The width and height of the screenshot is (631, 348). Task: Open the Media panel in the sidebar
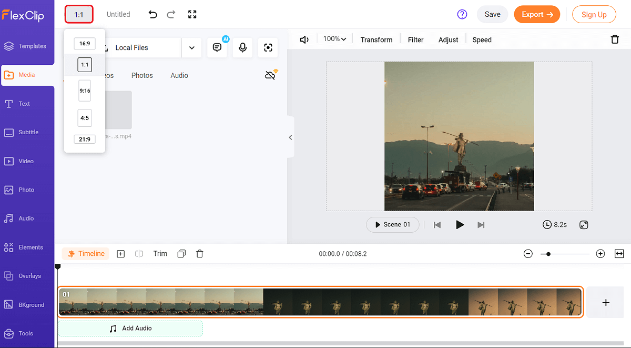27,74
